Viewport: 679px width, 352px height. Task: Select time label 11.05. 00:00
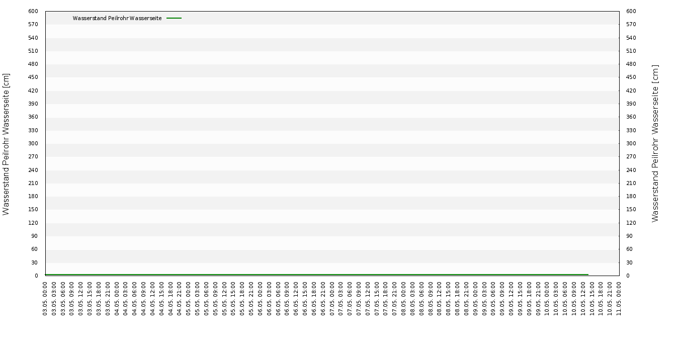619,299
